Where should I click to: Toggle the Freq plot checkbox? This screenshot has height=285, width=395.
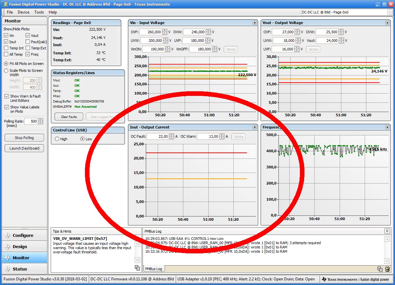click(x=28, y=54)
